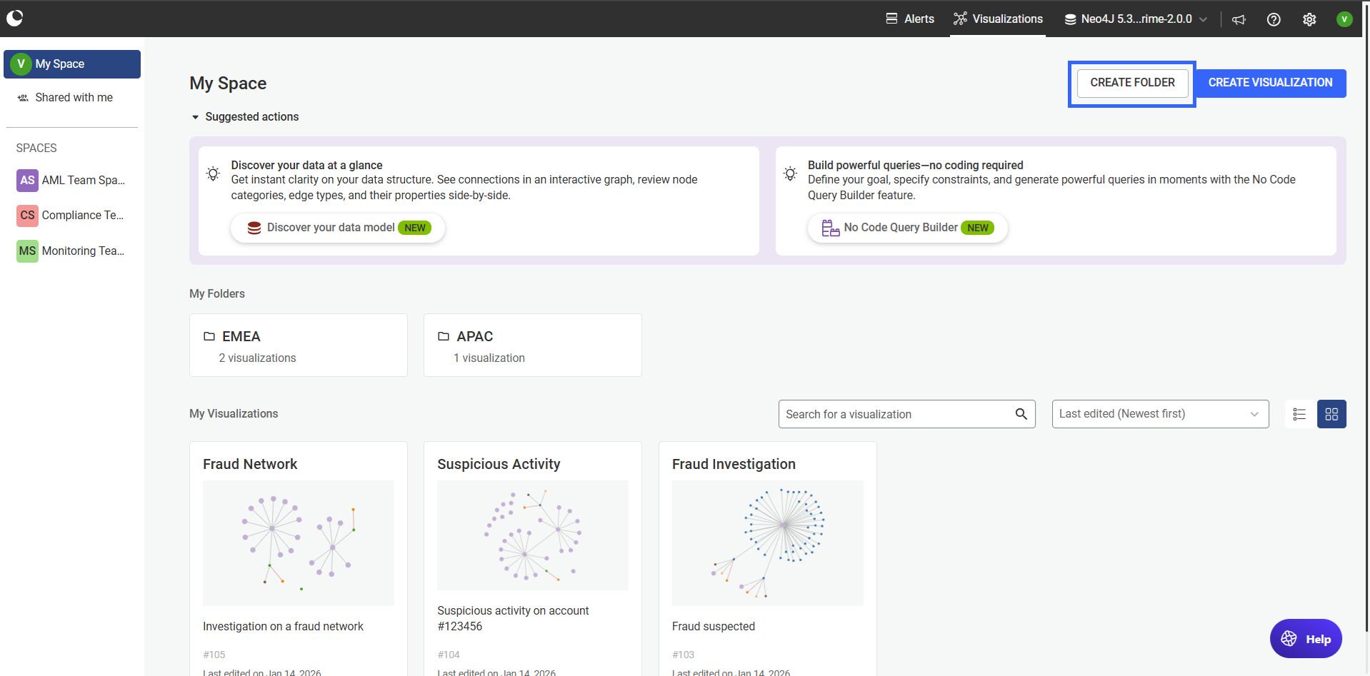Go to the Alerts tab
The height and width of the screenshot is (676, 1370).
(x=910, y=19)
